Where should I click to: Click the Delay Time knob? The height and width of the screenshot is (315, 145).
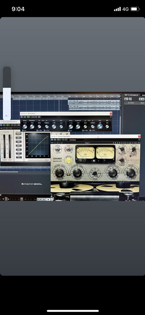click(122, 149)
